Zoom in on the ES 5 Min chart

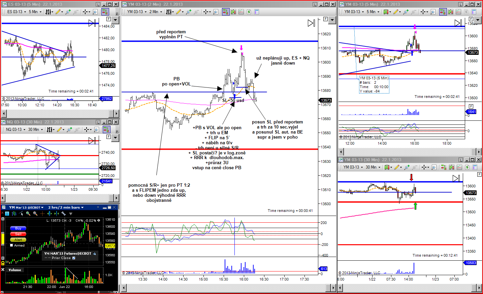pos(68,12)
